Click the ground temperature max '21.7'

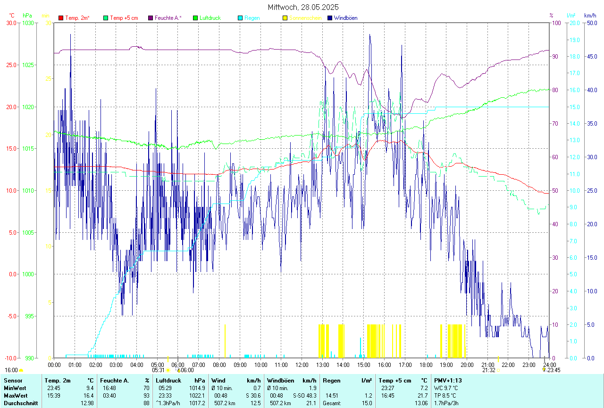click(x=422, y=396)
